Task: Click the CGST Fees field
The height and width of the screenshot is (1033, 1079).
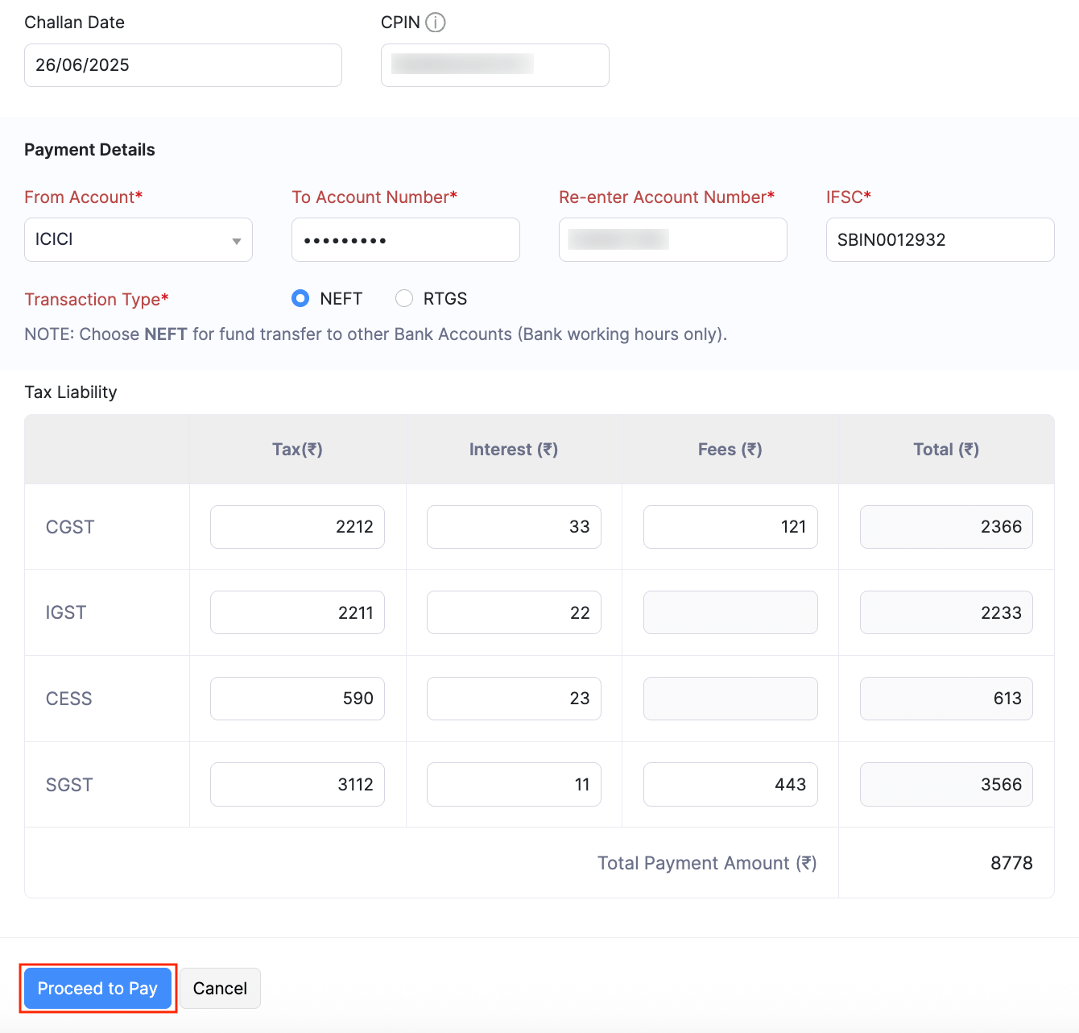Action: pyautogui.click(x=730, y=526)
